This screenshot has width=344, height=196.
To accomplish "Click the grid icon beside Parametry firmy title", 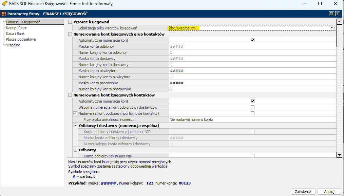I will (x=4, y=14).
